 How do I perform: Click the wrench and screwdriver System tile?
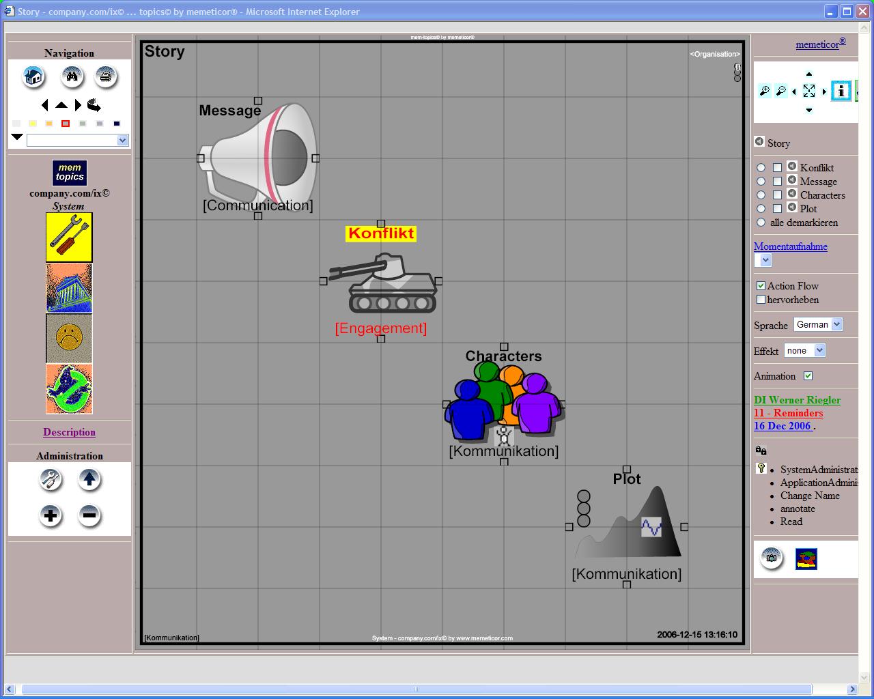point(69,237)
